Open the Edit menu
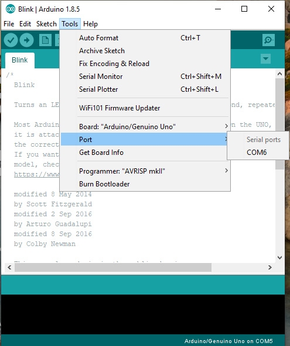Image resolution: width=290 pixels, height=346 pixels. (x=25, y=24)
